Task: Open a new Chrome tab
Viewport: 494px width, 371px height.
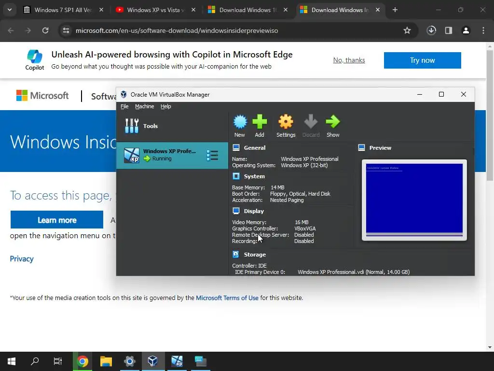Action: pos(395,10)
